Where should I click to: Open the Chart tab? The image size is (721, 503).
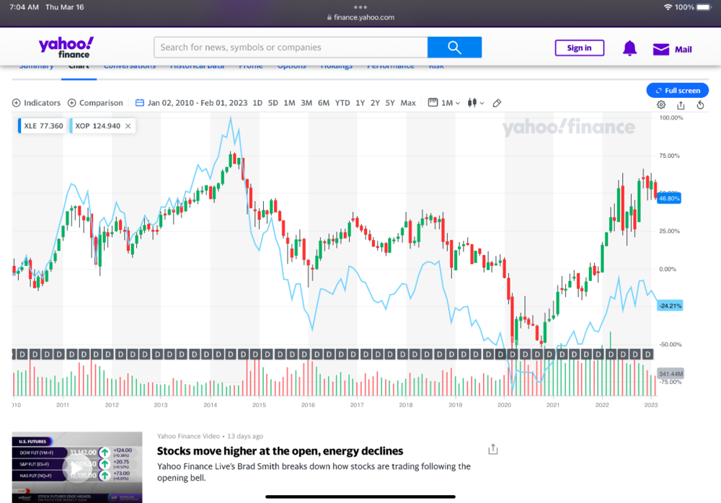click(x=79, y=68)
